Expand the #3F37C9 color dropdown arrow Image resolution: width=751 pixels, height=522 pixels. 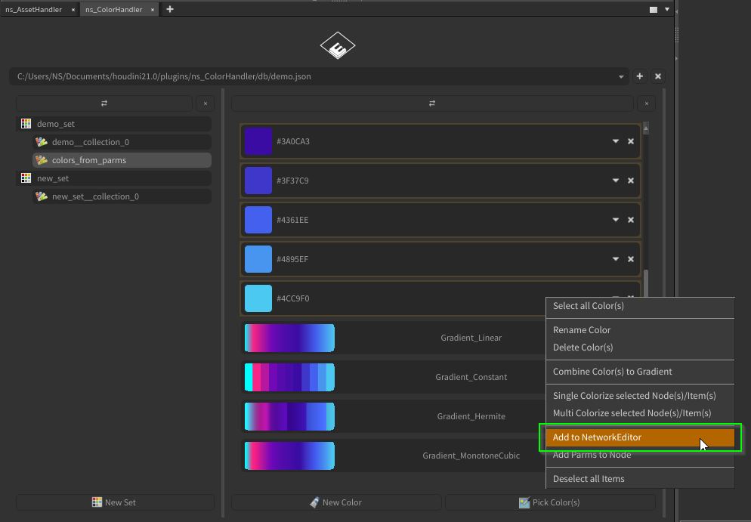[615, 181]
